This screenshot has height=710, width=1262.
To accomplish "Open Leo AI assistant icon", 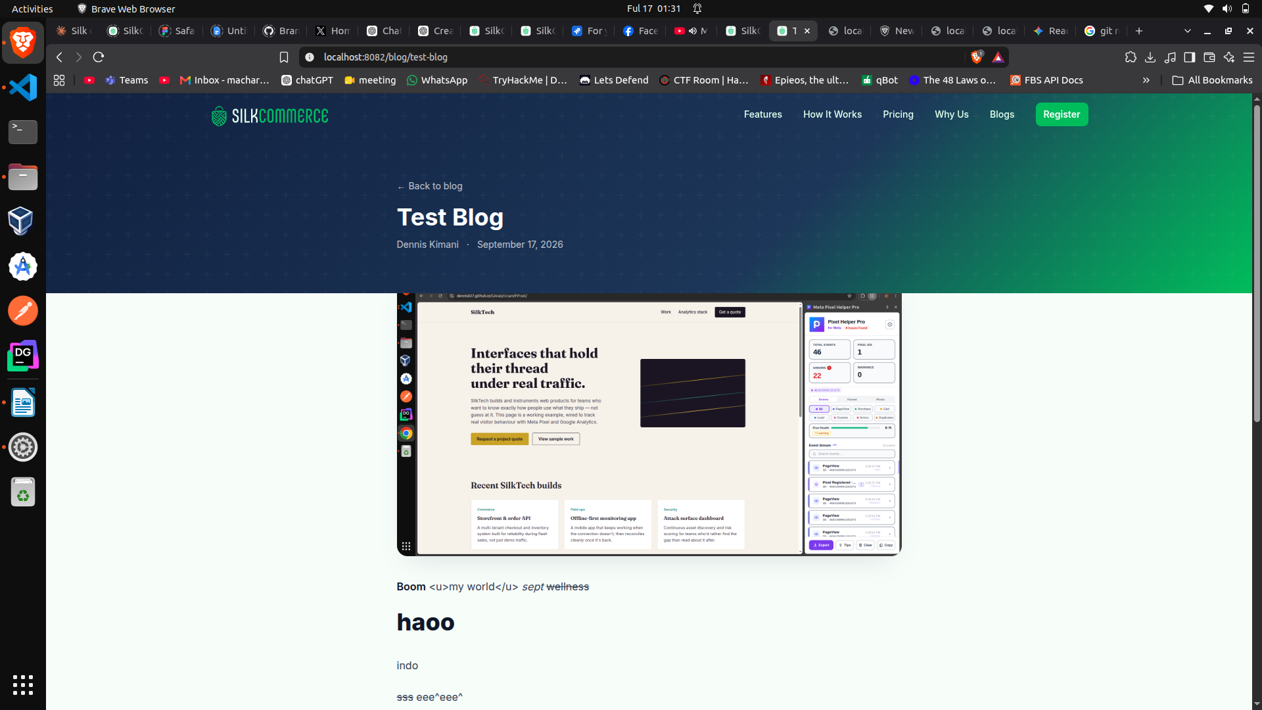I will coord(1228,57).
